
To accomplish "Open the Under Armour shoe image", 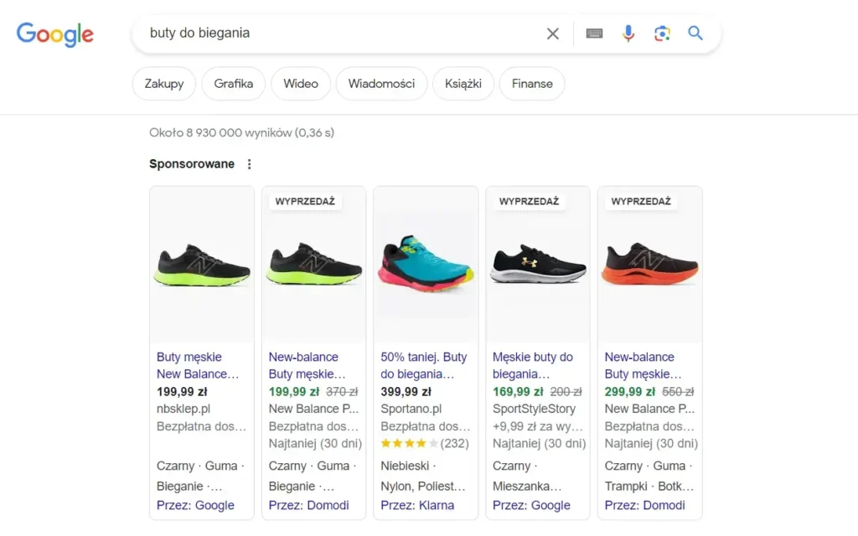I will pos(538,265).
